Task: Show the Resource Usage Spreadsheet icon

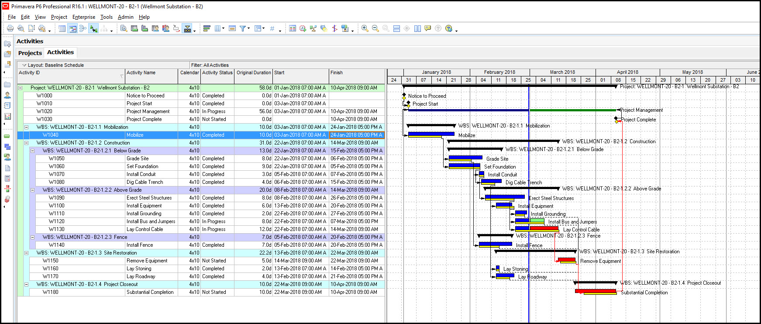Action: click(x=155, y=28)
